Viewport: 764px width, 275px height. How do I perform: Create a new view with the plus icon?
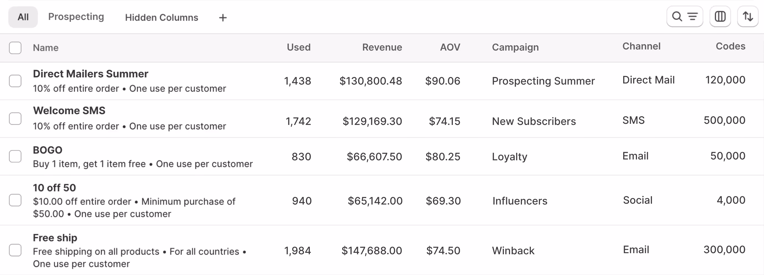click(x=223, y=17)
